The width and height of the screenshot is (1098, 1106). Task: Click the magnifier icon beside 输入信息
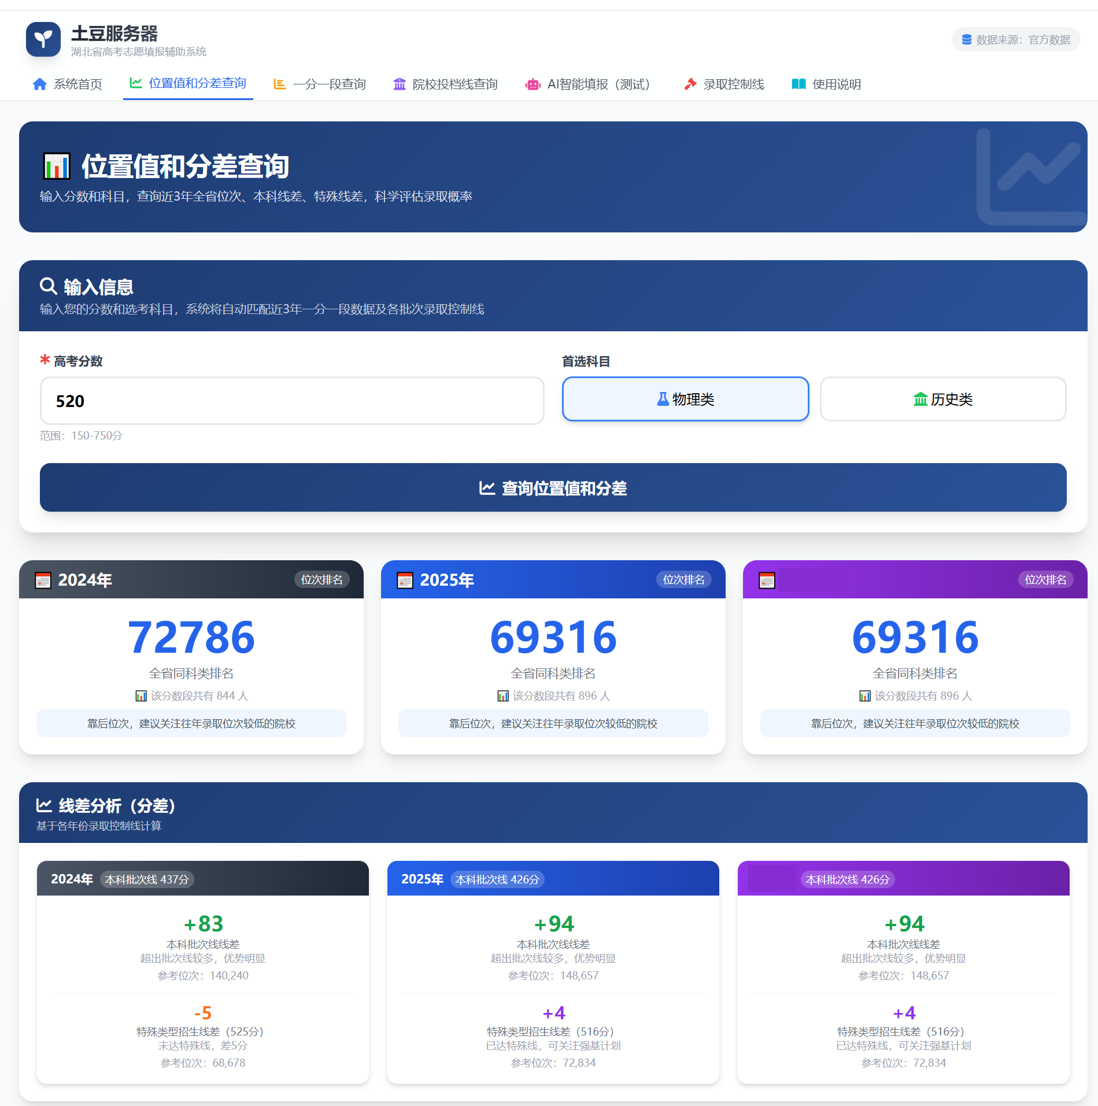click(48, 286)
